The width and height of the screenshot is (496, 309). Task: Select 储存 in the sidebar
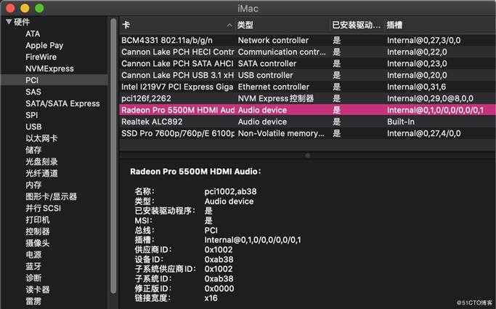[33, 150]
